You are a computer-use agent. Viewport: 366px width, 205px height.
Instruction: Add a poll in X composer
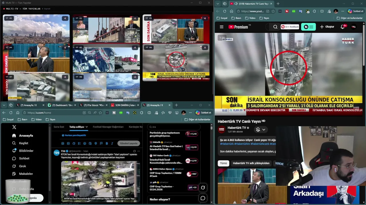[79, 143]
